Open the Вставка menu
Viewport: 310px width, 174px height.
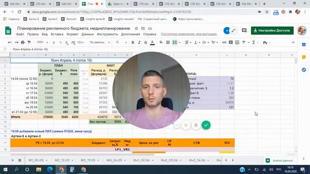[57, 34]
